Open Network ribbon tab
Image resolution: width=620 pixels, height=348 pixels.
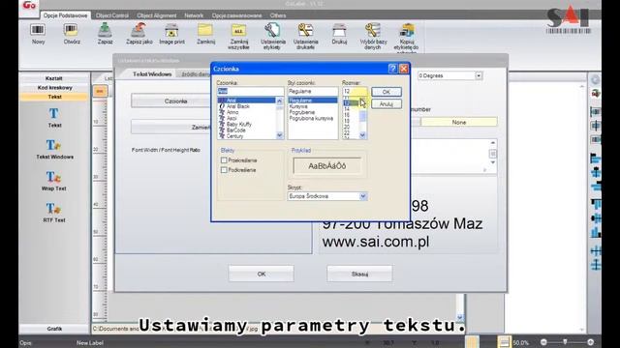coord(194,15)
